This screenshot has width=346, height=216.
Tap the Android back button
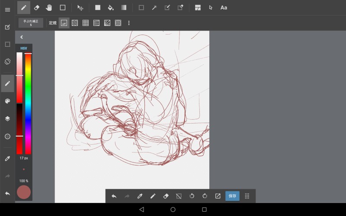(142, 210)
